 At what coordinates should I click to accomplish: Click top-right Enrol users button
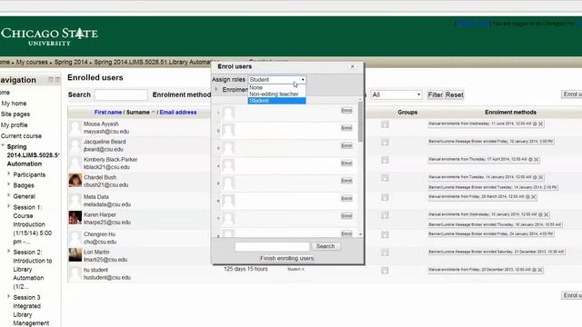[572, 94]
